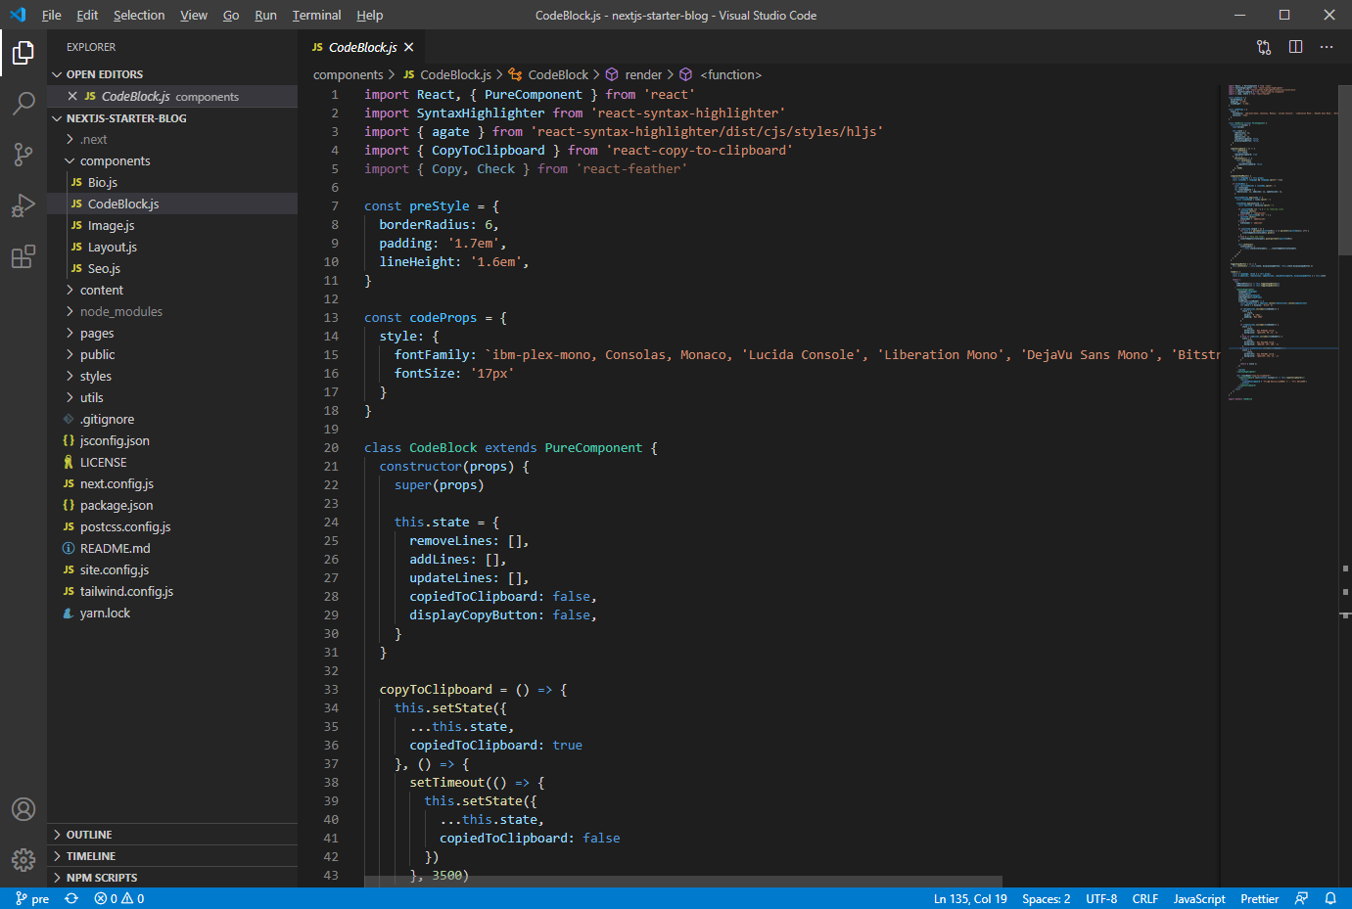Open the notifications bell in status bar
1352x909 pixels.
(x=1330, y=898)
